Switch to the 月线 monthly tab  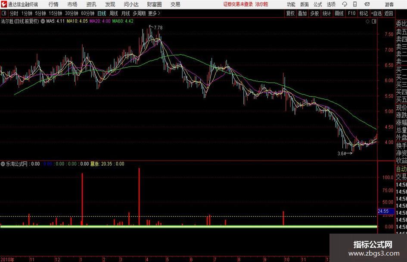point(126,13)
